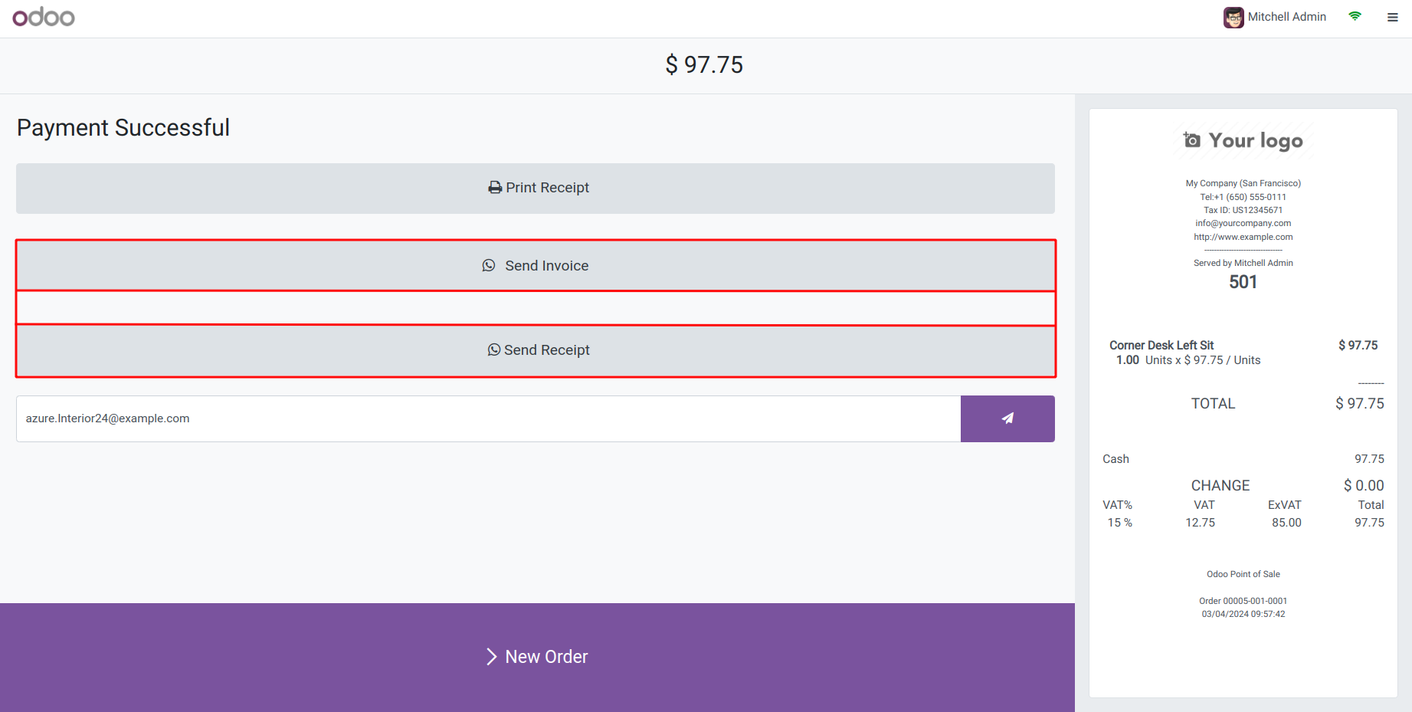Click the order number 501 on receipt
Screen dimensions: 1412x712
[1243, 282]
